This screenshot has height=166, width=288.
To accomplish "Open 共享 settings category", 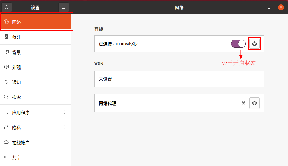I will click(36, 157).
